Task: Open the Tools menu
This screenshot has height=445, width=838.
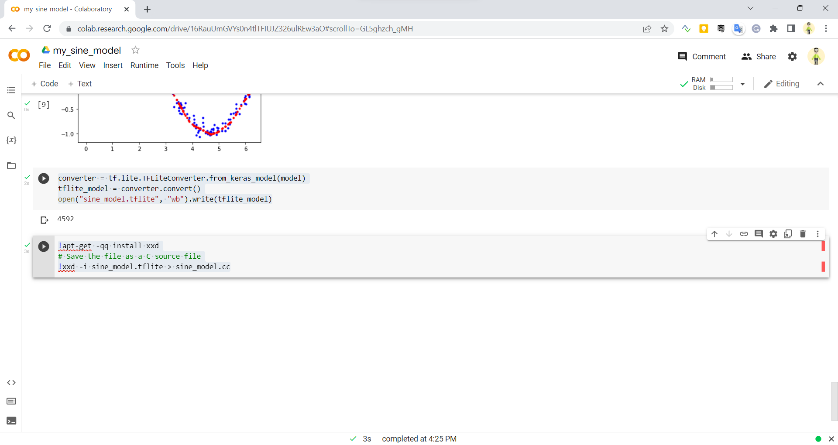Action: click(x=175, y=65)
